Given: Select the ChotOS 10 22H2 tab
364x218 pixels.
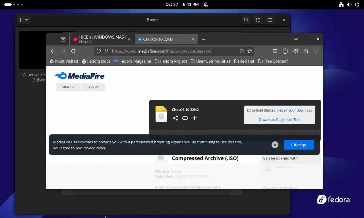Looking at the screenshot, I should coord(166,39).
